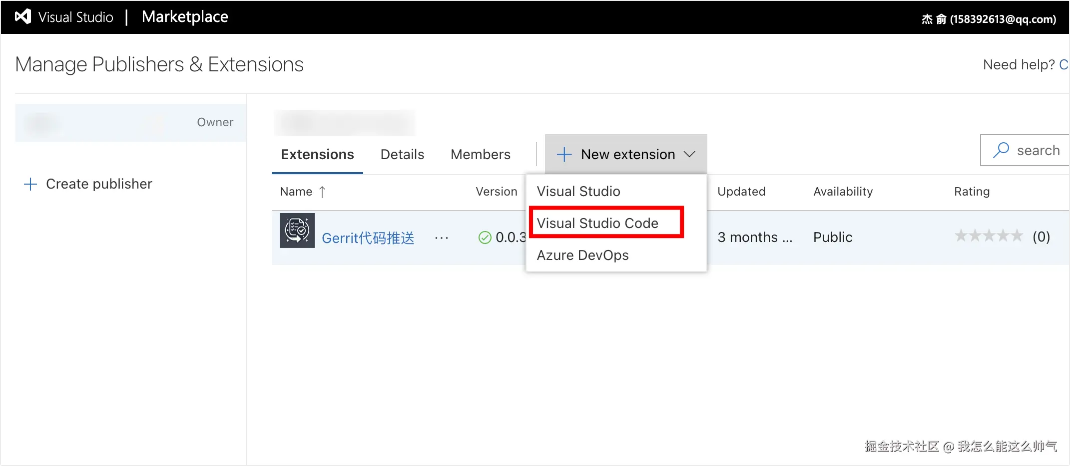This screenshot has width=1070, height=466.
Task: Click the plus icon on New extension
Action: (564, 155)
